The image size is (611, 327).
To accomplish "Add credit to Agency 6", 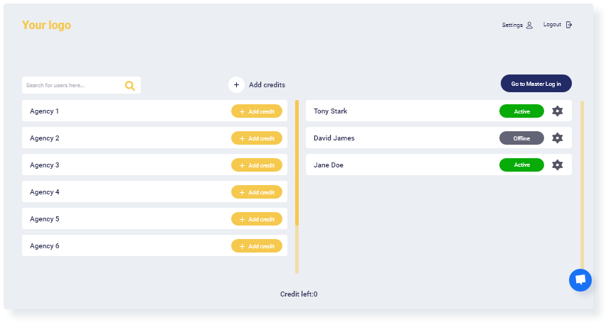I will point(256,246).
